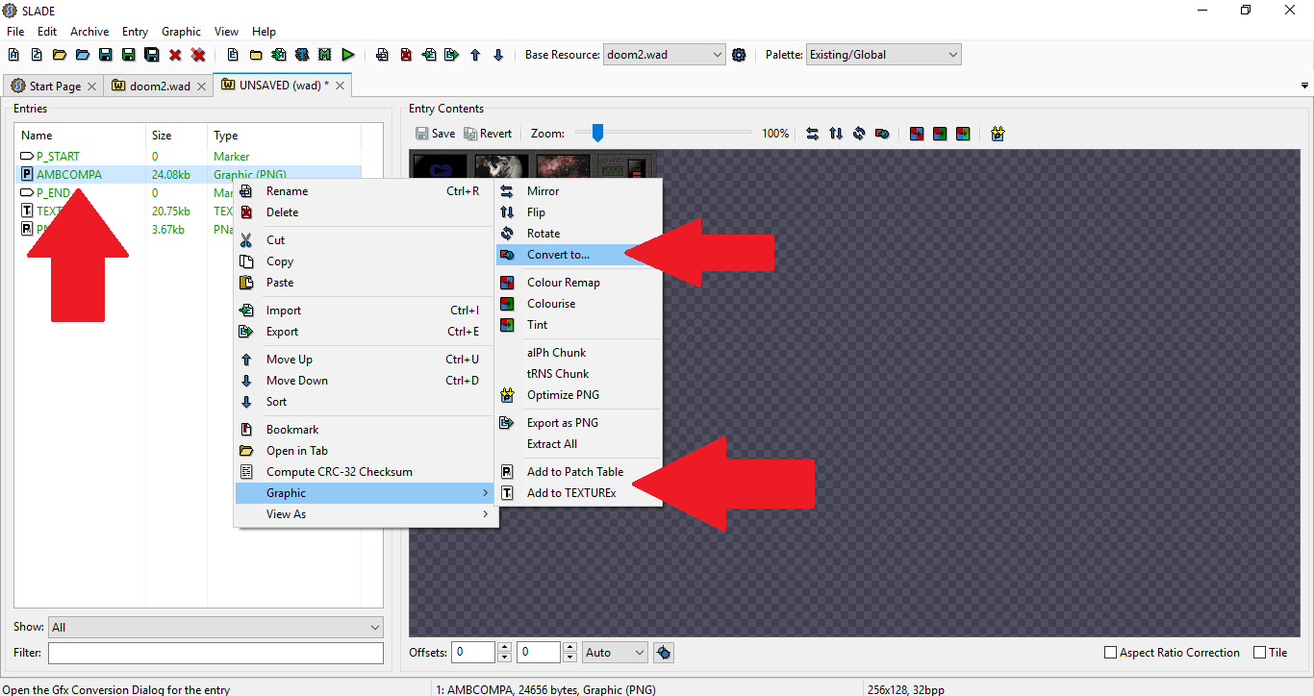Click Optimize PNG icon in Entry Contents toolbar
Image resolution: width=1314 pixels, height=696 pixels.
click(x=998, y=134)
